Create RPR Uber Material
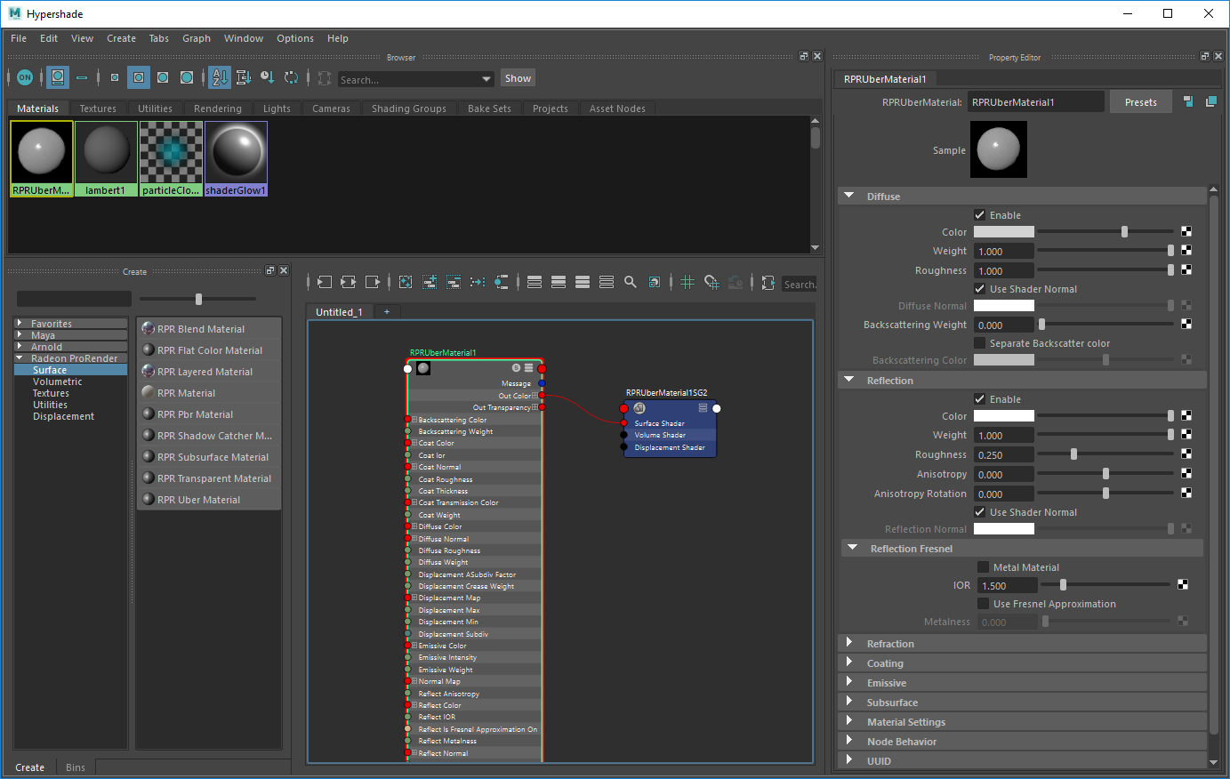1230x779 pixels. [x=209, y=500]
